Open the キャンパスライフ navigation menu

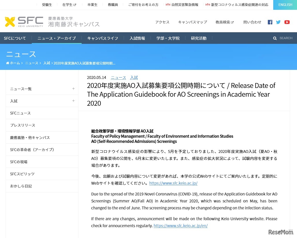click(103, 38)
